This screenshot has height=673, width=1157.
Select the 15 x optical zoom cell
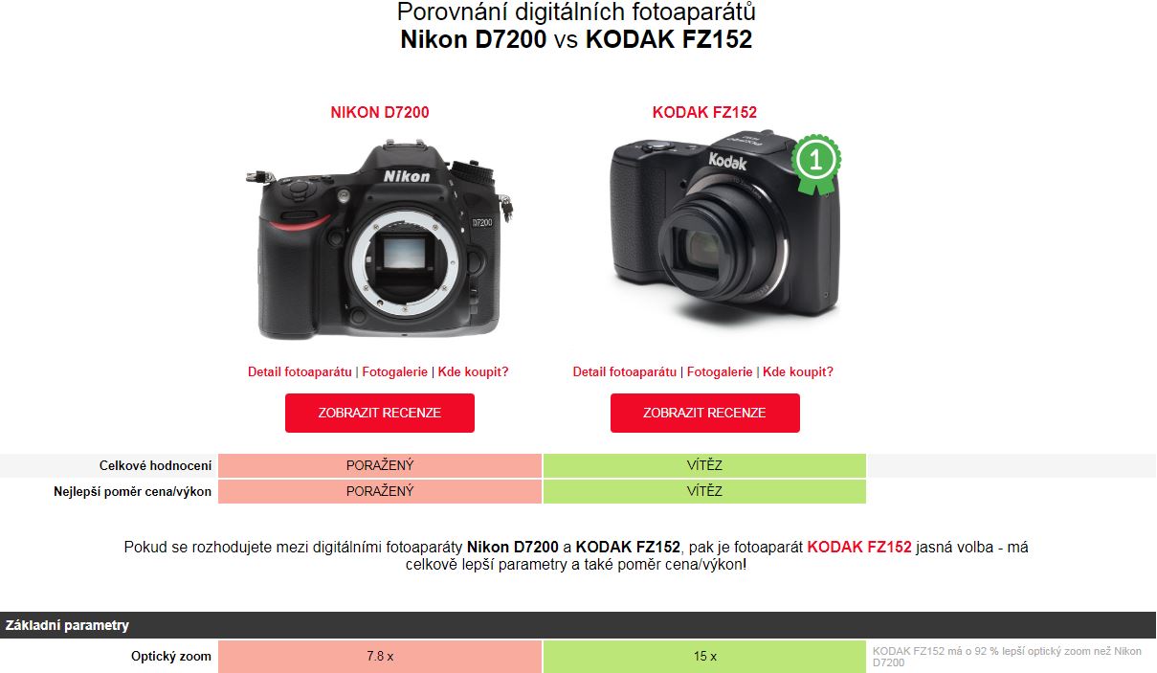(704, 657)
